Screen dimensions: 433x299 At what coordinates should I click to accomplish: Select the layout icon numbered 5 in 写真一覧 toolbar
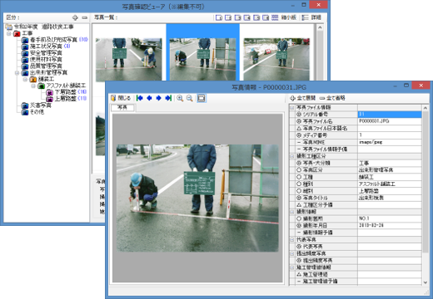click(256, 17)
